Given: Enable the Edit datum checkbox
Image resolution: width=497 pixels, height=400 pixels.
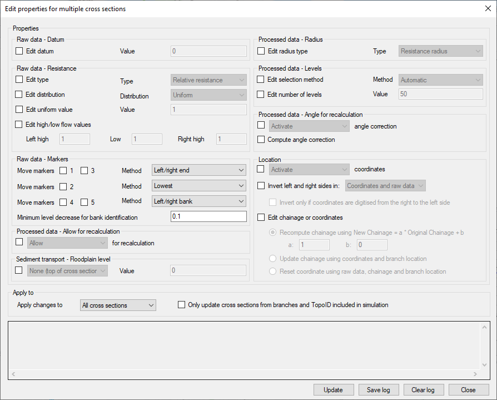Looking at the screenshot, I should pyautogui.click(x=19, y=51).
